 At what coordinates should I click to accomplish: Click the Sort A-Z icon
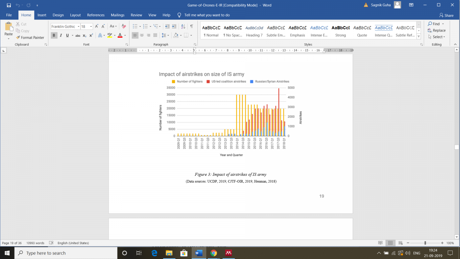[183, 26]
